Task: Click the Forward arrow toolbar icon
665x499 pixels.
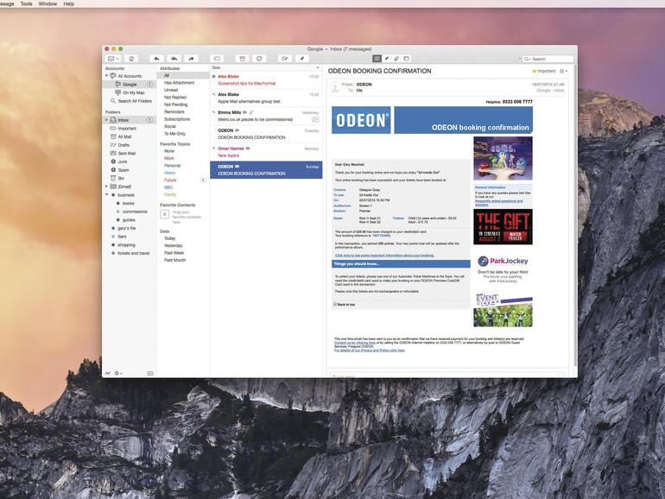Action: pyautogui.click(x=192, y=59)
